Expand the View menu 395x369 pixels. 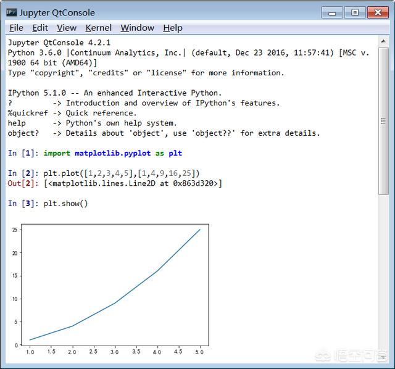(67, 28)
